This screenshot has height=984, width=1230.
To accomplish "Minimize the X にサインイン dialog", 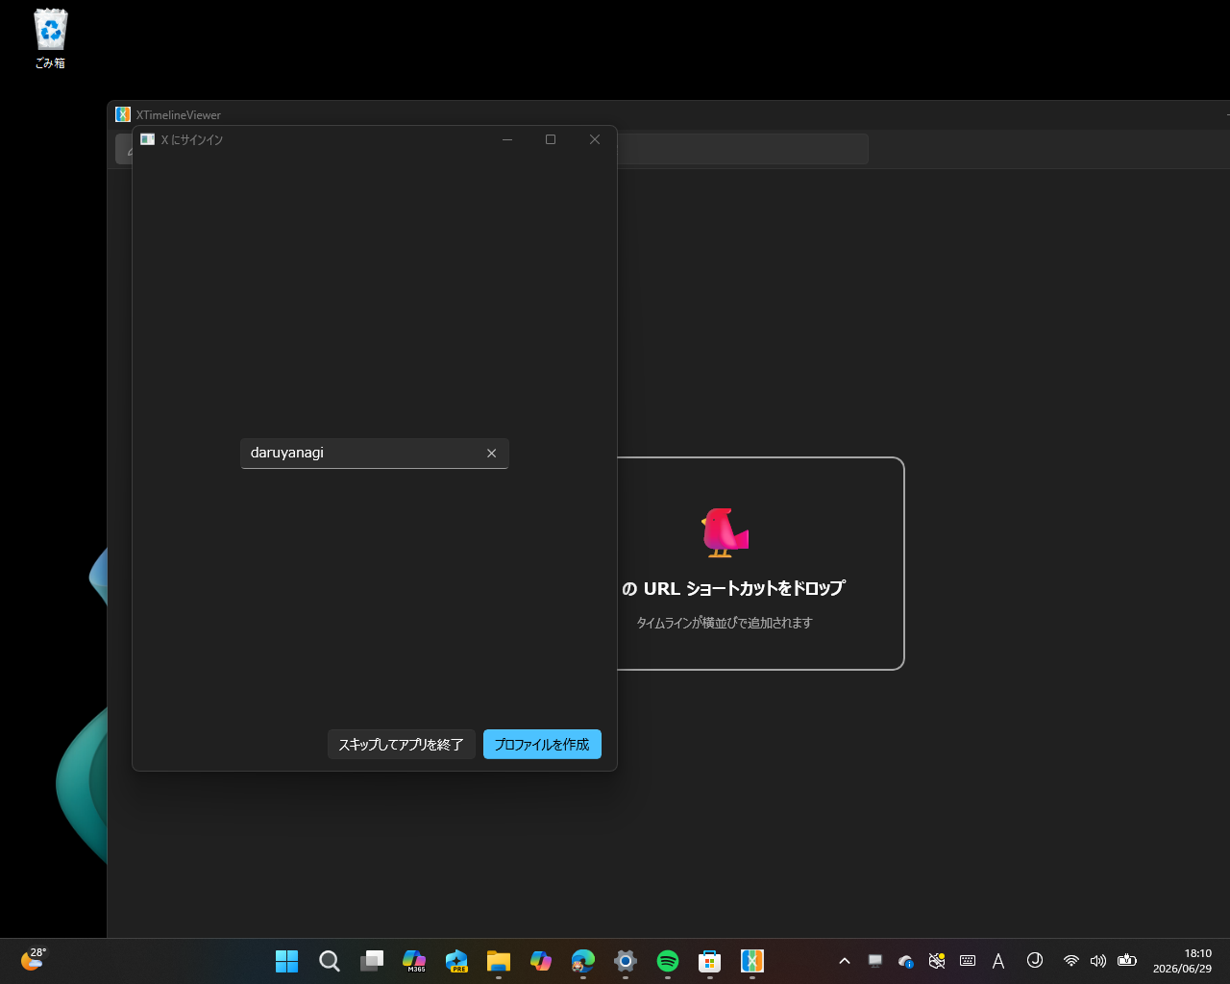I will click(507, 139).
